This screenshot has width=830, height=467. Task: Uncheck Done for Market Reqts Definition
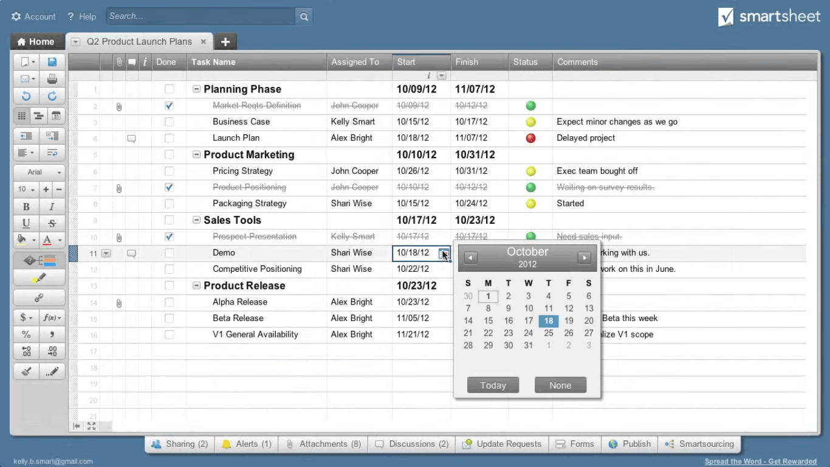[169, 105]
